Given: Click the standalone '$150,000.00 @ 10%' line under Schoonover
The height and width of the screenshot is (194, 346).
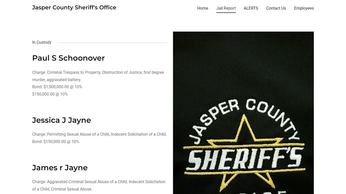Looking at the screenshot, I should (x=50, y=94).
